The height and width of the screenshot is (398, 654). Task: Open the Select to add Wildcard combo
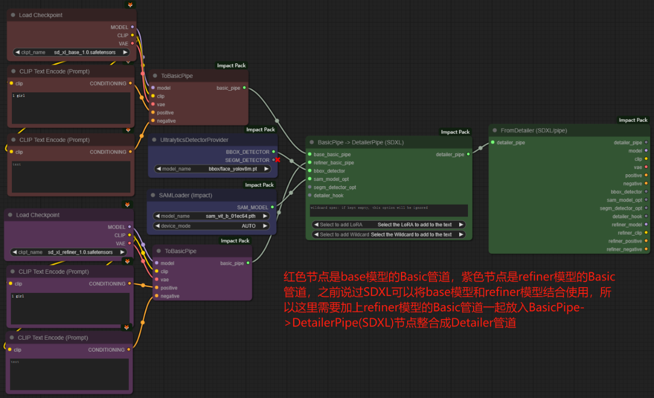pos(389,235)
